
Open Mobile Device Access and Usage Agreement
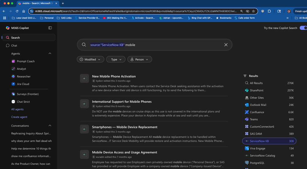pos(124,152)
